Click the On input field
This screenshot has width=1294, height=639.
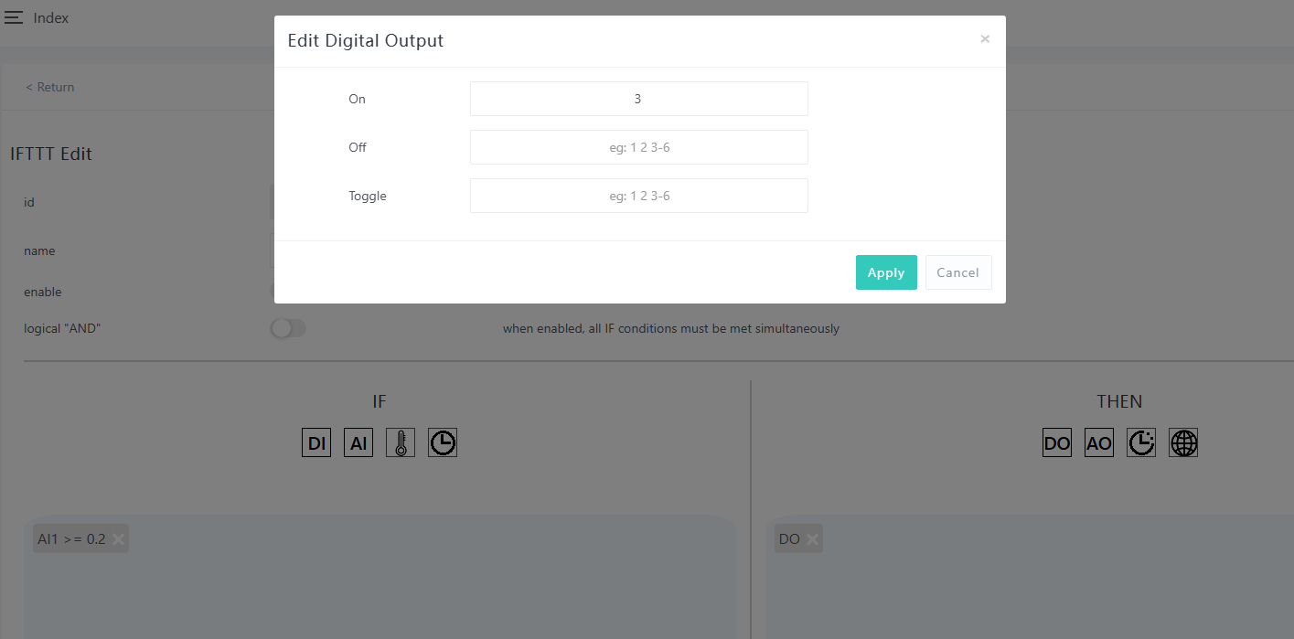point(638,99)
